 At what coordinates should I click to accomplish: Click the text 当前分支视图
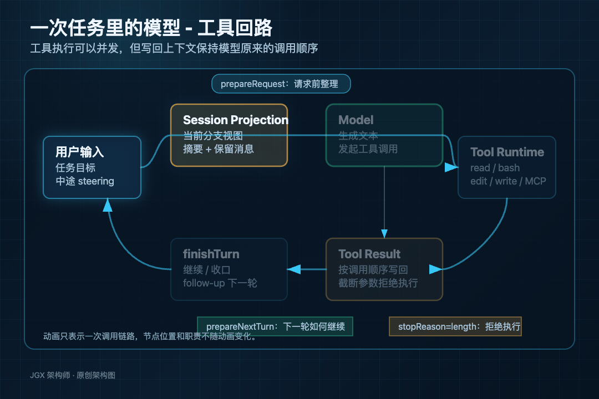point(213,136)
